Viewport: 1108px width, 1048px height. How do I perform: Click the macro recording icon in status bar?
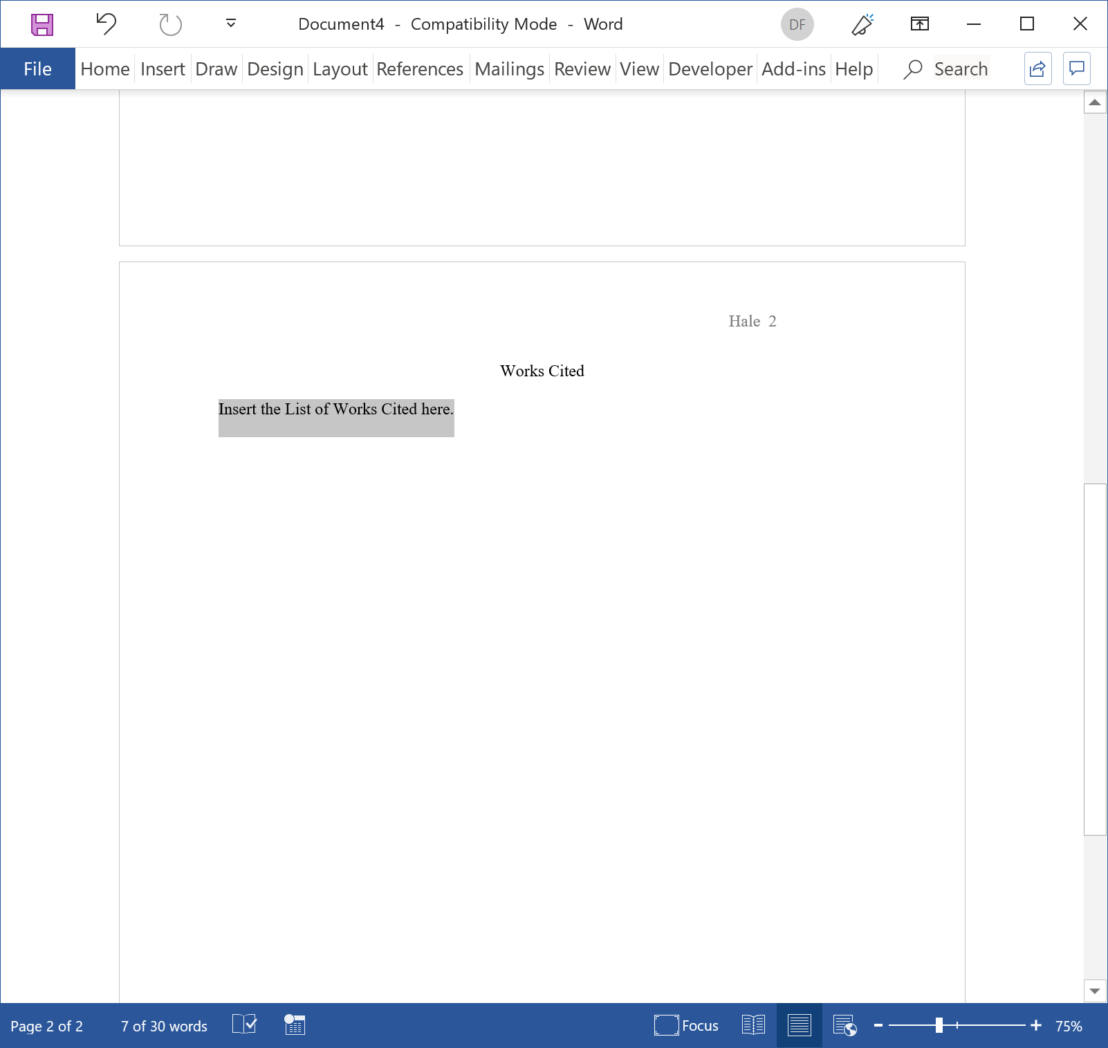click(294, 1026)
